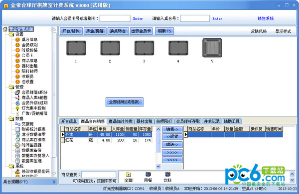Collapse the 数据 folder node
The width and height of the screenshot is (299, 194).
click(x=11, y=119)
